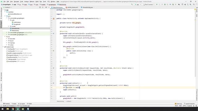
Task: Click the googlesignin breadcrumb in navigation bar
Action: (x=52, y=5)
